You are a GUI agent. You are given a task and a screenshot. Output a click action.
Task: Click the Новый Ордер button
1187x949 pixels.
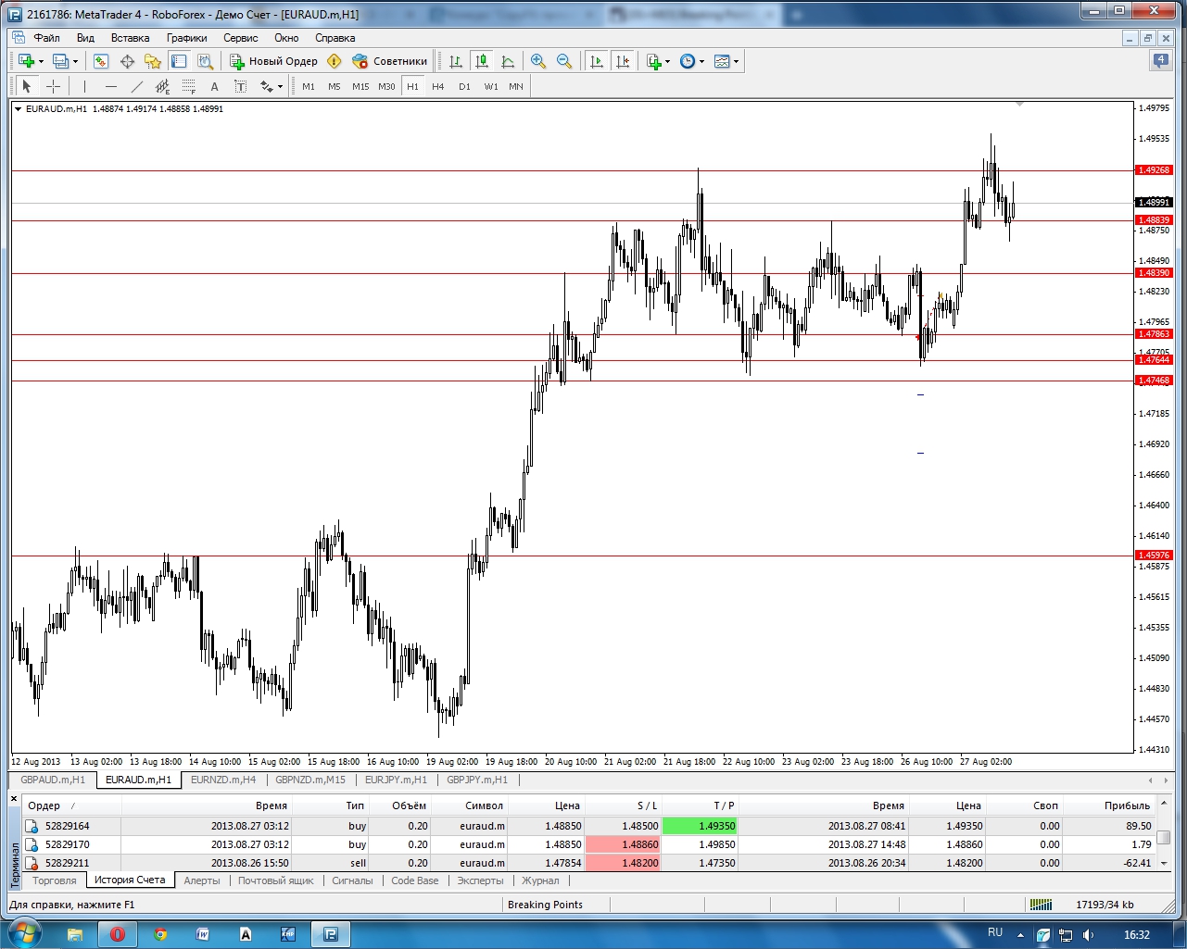tap(274, 61)
